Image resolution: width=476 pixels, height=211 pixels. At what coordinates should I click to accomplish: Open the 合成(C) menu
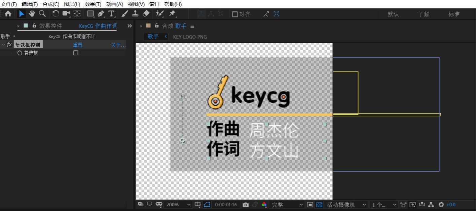point(51,4)
